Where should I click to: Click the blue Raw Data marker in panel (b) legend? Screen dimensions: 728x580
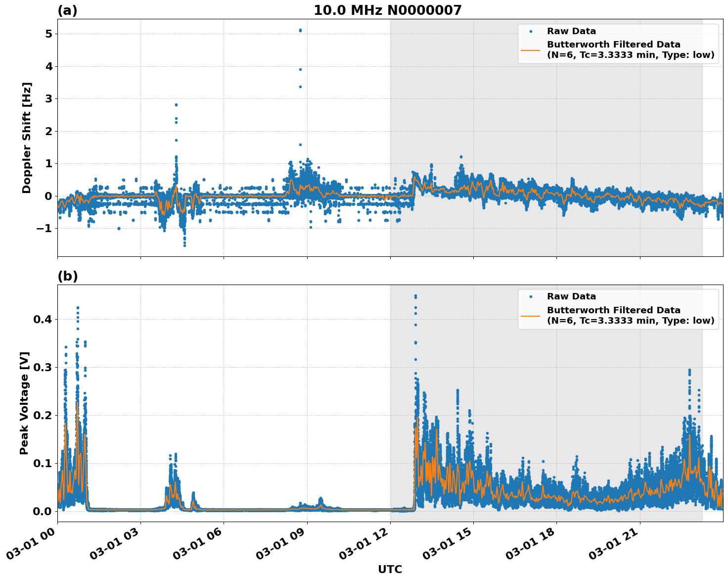(531, 297)
